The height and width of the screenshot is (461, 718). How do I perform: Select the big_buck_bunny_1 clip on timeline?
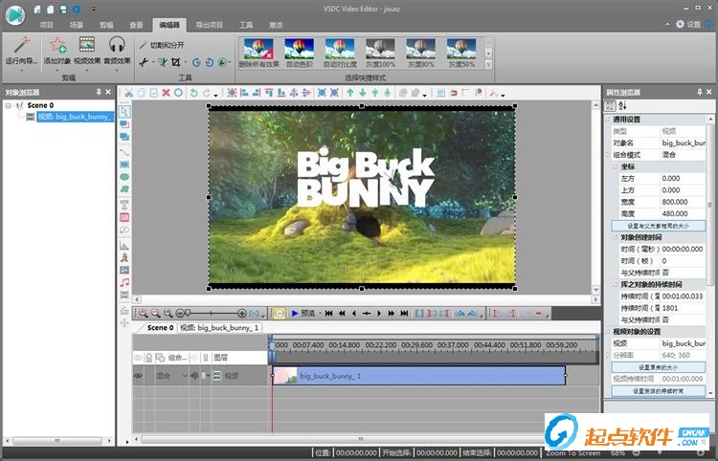[419, 376]
